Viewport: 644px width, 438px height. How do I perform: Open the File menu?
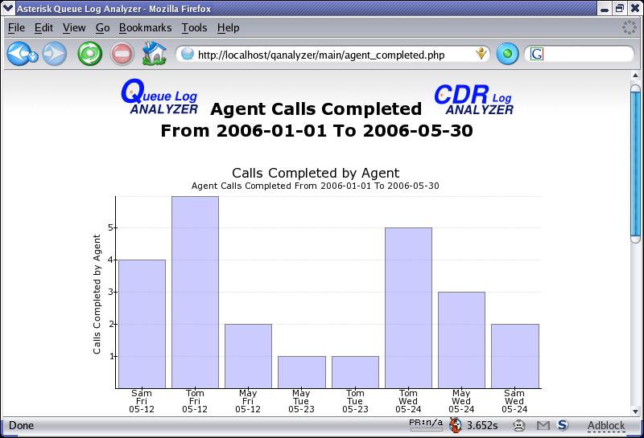point(16,27)
